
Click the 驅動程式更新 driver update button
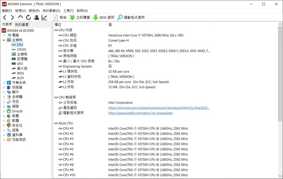coord(131,18)
